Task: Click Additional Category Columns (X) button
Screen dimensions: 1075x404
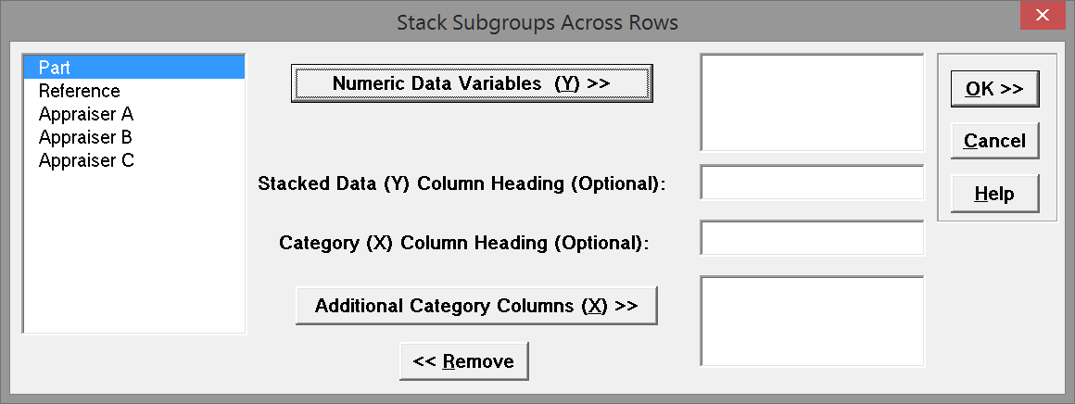Action: (476, 306)
